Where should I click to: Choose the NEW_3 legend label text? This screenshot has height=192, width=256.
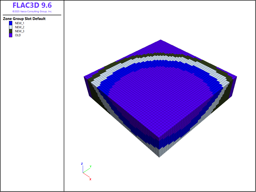click(x=19, y=31)
